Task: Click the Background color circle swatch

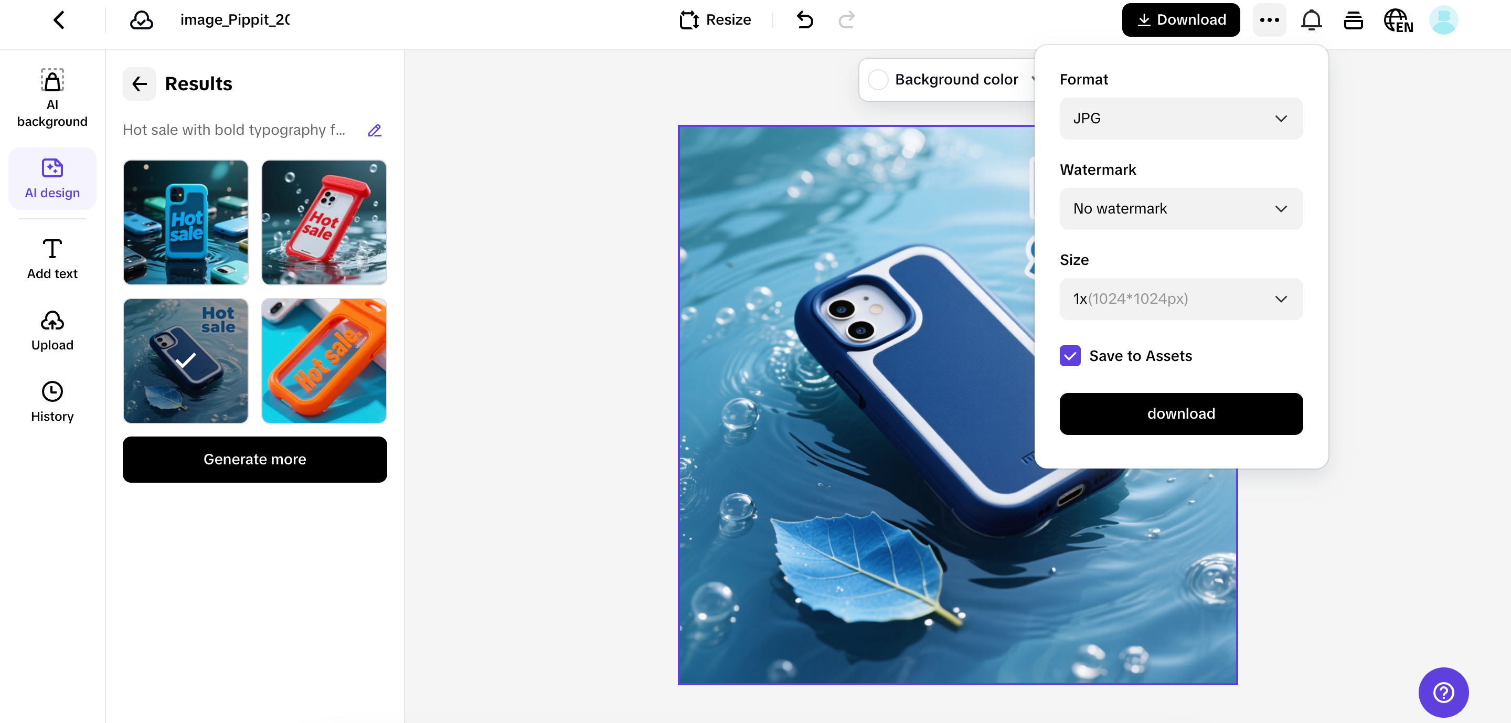Action: [878, 80]
